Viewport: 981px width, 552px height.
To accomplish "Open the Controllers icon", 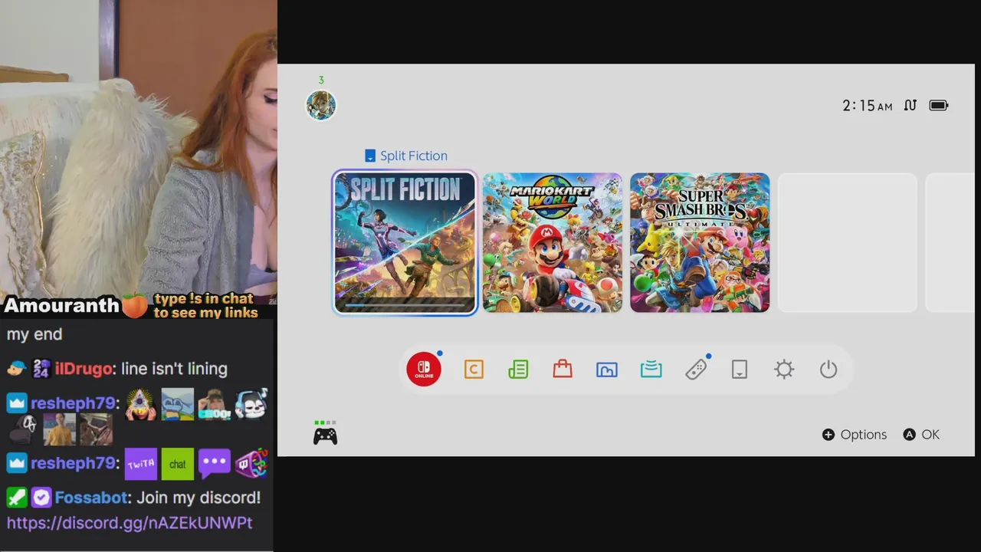I will tap(696, 370).
